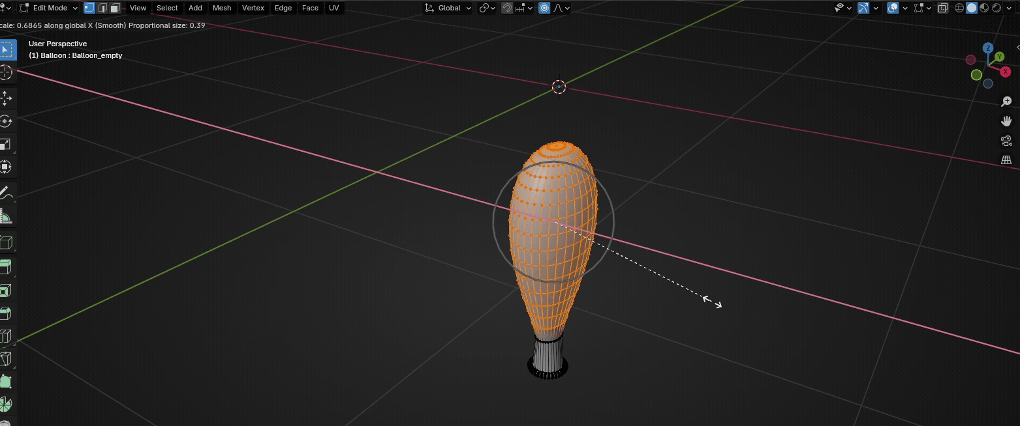Select the Loop Cut tool
Image resolution: width=1020 pixels, height=426 pixels.
tap(6, 337)
